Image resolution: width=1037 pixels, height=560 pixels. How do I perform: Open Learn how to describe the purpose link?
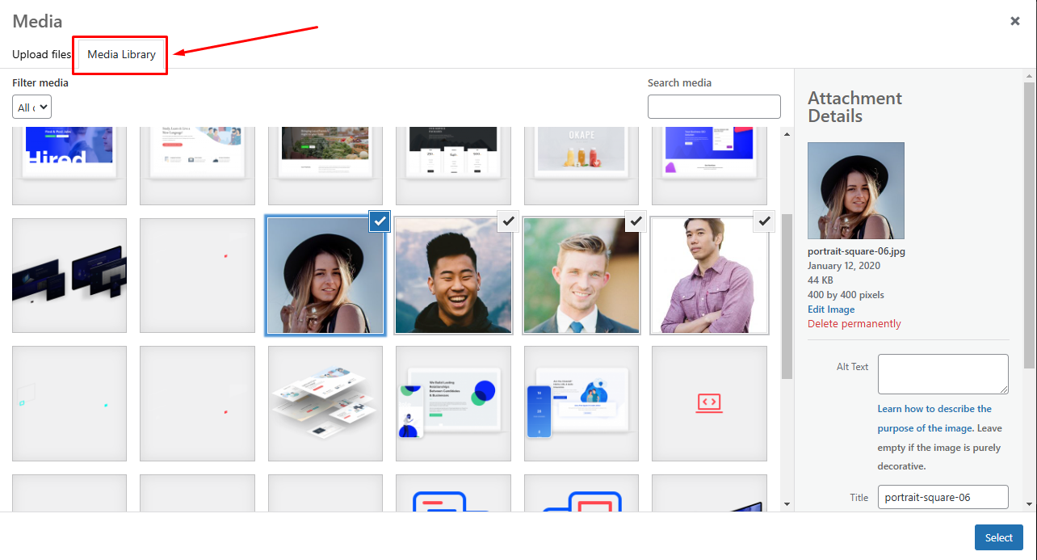[934, 419]
